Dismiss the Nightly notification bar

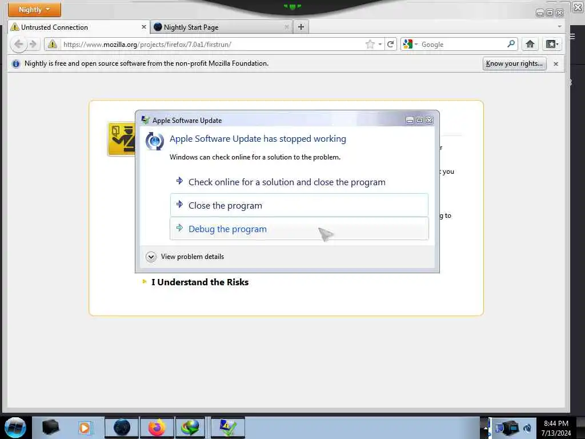[x=555, y=64]
